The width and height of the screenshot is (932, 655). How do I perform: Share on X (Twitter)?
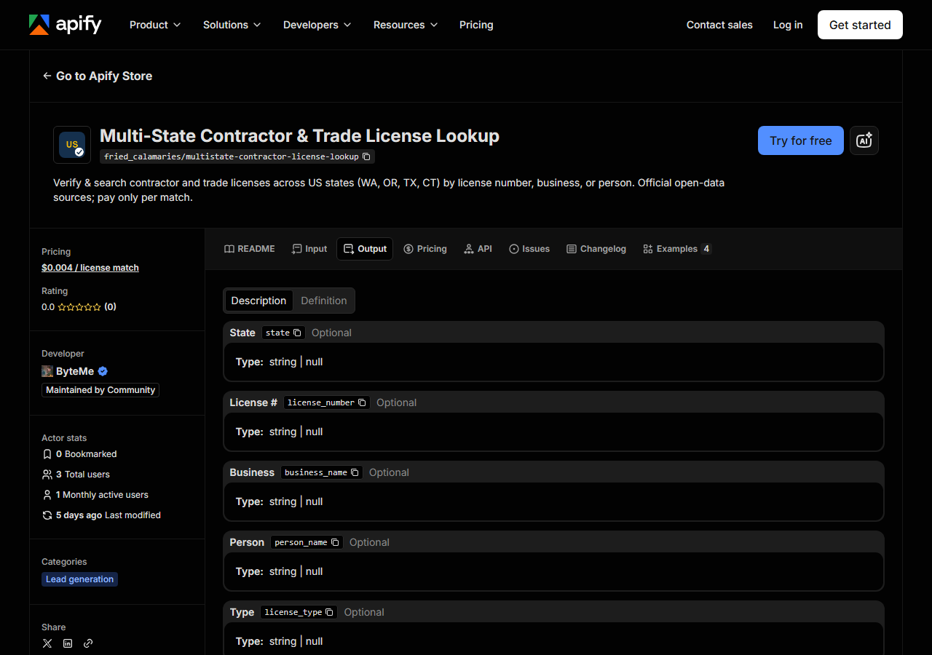point(47,643)
